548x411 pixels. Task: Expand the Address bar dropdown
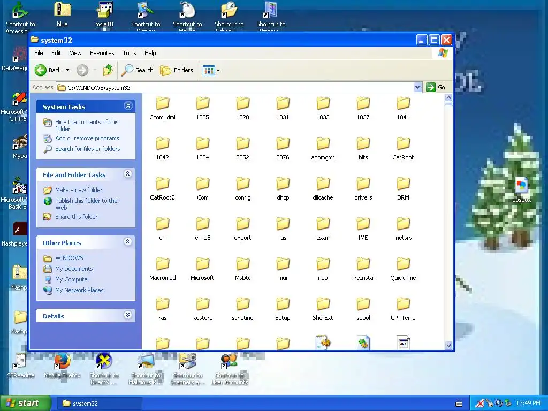click(x=417, y=87)
